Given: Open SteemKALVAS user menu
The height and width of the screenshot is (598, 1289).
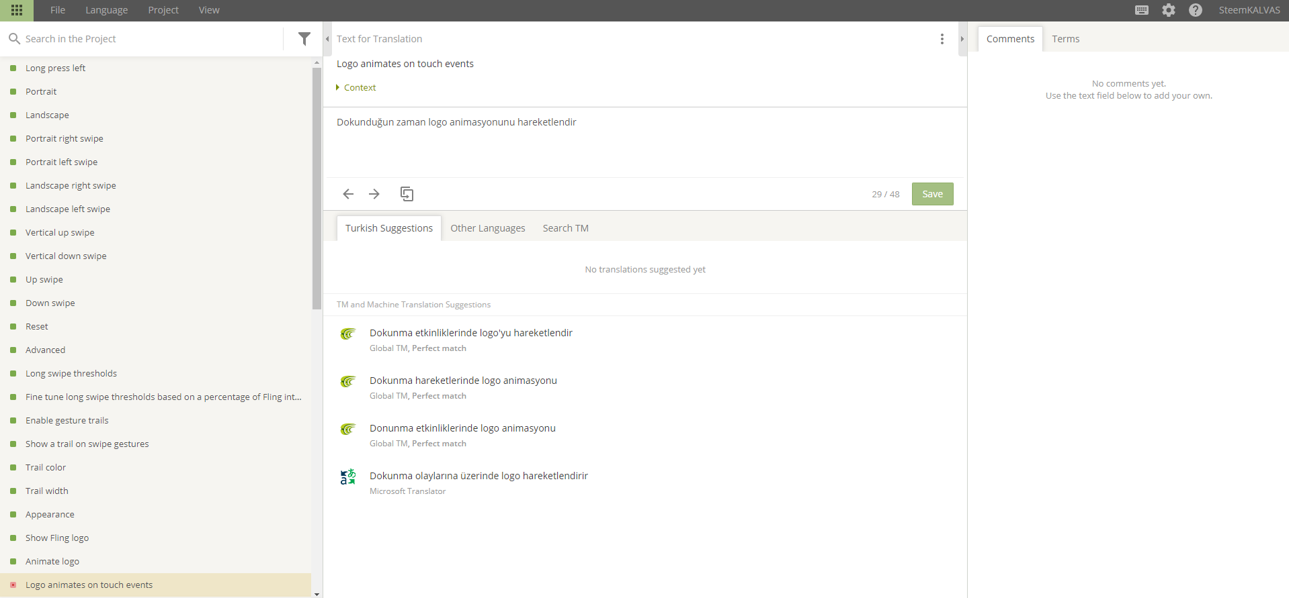Looking at the screenshot, I should 1249,10.
